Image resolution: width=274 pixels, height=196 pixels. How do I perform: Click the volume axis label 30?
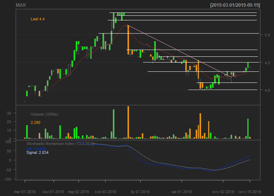9,113
